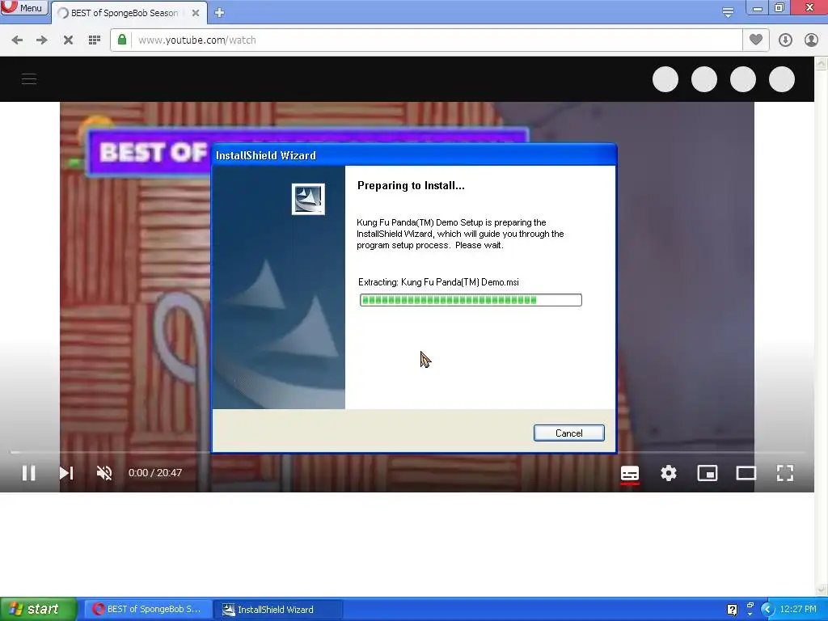The image size is (828, 621).
Task: Go forward in Opera browser
Action: 42,40
